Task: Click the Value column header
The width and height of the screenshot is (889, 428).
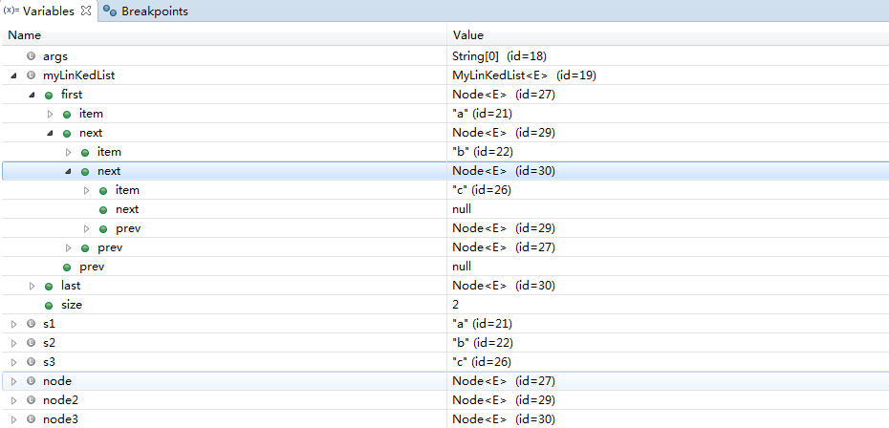Action: 468,35
